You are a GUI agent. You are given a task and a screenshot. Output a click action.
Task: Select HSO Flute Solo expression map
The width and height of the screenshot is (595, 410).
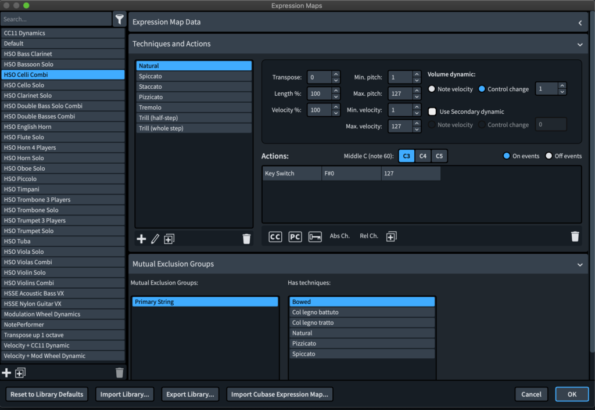pos(63,137)
